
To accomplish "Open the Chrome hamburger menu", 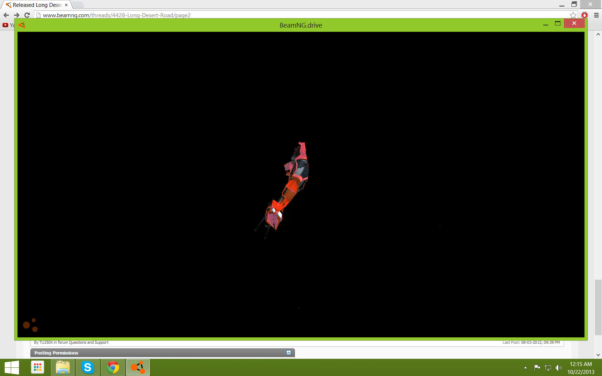I will [596, 15].
